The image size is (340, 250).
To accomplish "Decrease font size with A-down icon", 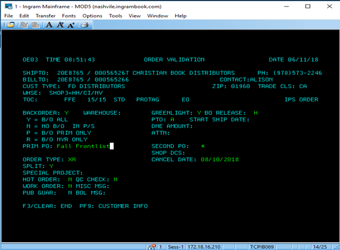I will (x=71, y=25).
